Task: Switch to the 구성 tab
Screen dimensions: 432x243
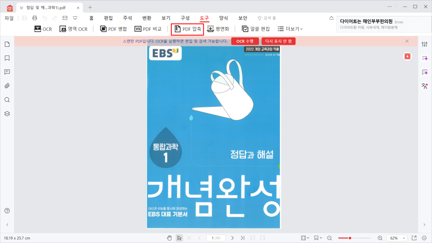Action: click(185, 18)
